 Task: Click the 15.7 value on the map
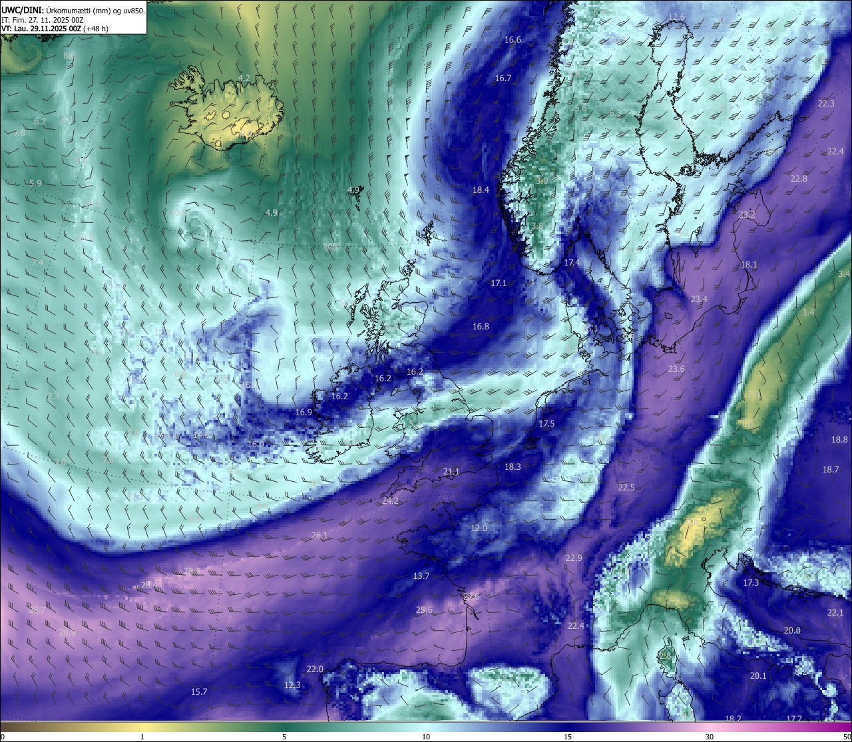tap(199, 692)
